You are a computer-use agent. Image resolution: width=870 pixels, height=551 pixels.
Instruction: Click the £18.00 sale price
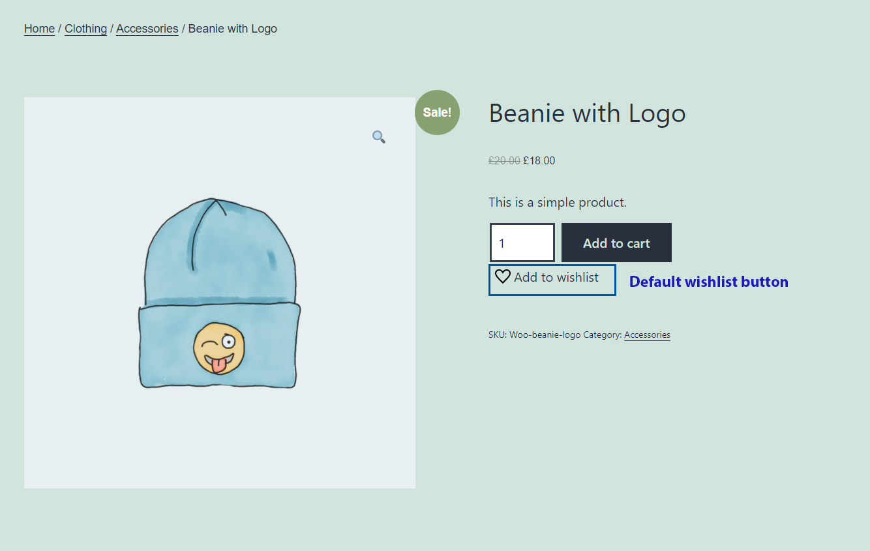click(x=539, y=160)
